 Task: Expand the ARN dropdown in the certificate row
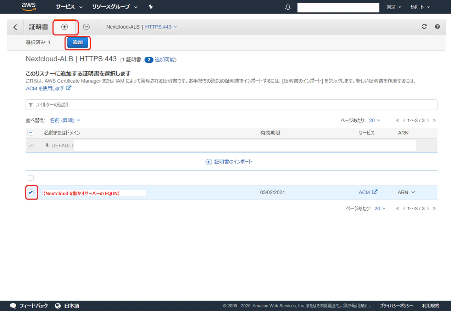pyautogui.click(x=406, y=192)
